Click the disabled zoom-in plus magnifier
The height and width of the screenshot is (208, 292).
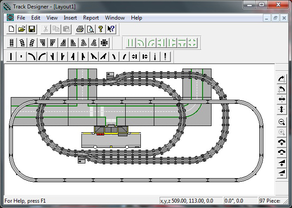282,132
